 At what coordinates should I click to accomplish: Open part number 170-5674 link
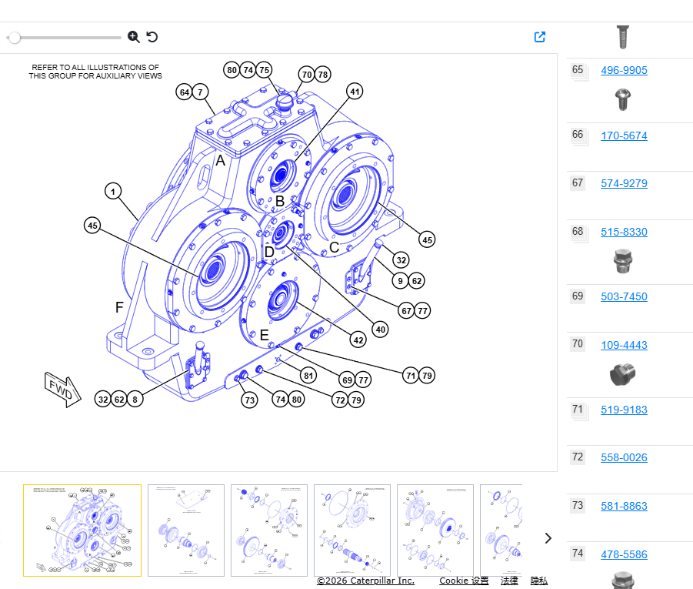624,136
